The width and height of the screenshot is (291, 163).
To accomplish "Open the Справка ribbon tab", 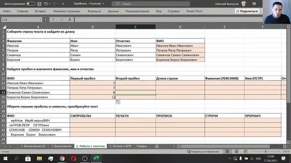I will tap(174, 11).
